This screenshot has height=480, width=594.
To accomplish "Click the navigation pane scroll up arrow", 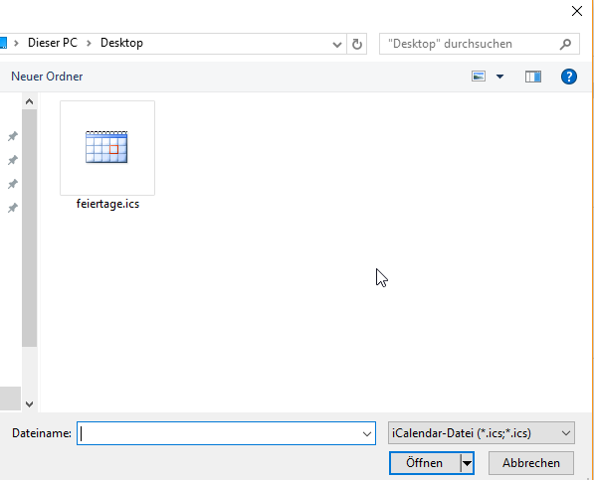I will click(x=29, y=101).
